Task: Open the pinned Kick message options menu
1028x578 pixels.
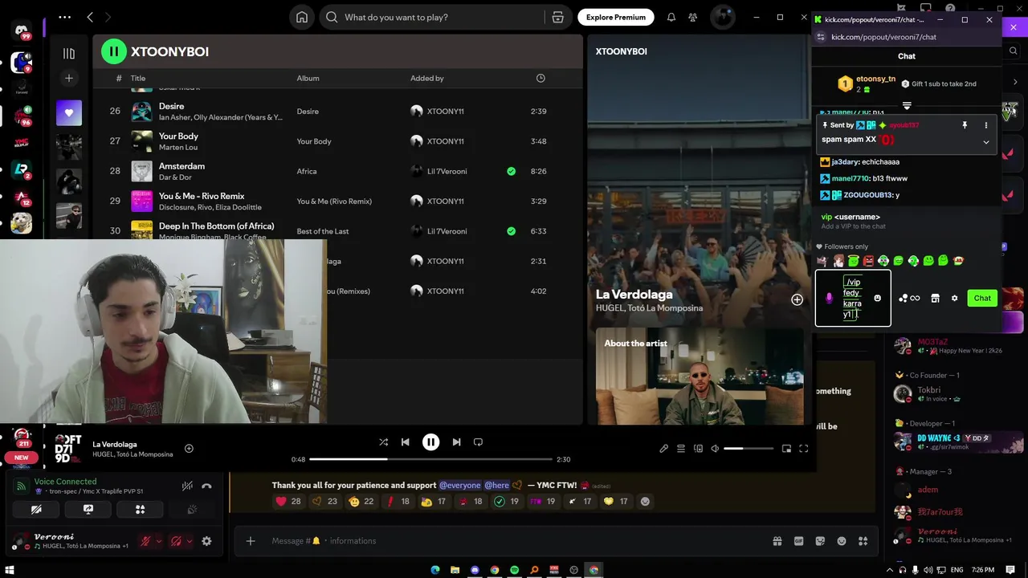Action: (986, 125)
